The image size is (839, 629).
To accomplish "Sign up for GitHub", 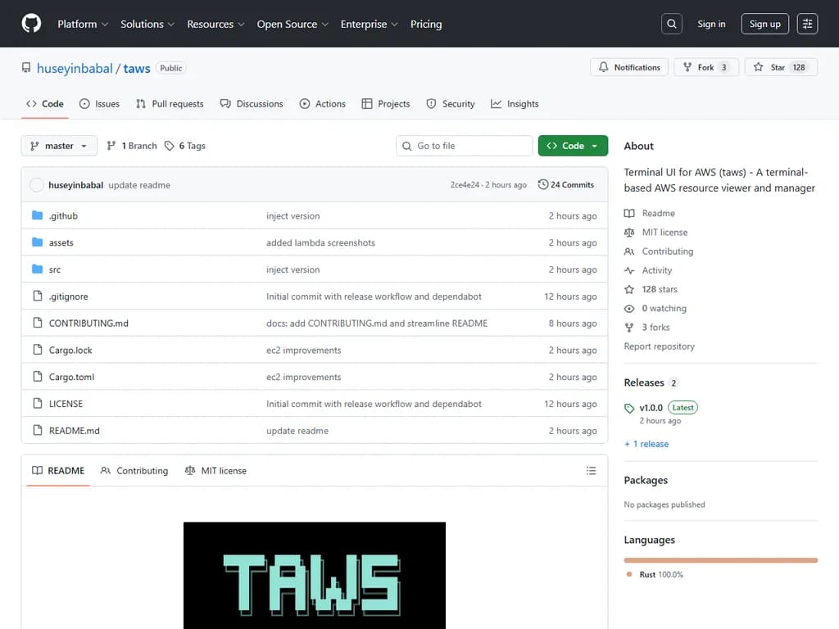I will pos(764,23).
